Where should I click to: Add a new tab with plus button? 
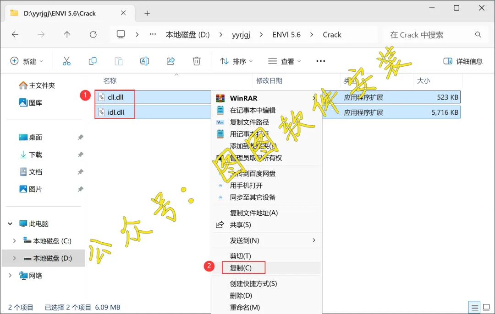pyautogui.click(x=147, y=13)
